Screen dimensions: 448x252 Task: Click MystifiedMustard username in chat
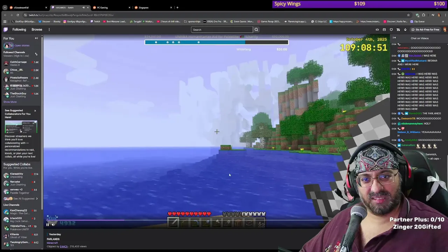pos(415,61)
